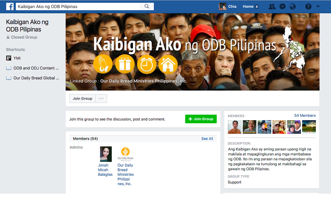
Task: Click Jonah Micah Balagtas profile photo
Action: [x=106, y=154]
